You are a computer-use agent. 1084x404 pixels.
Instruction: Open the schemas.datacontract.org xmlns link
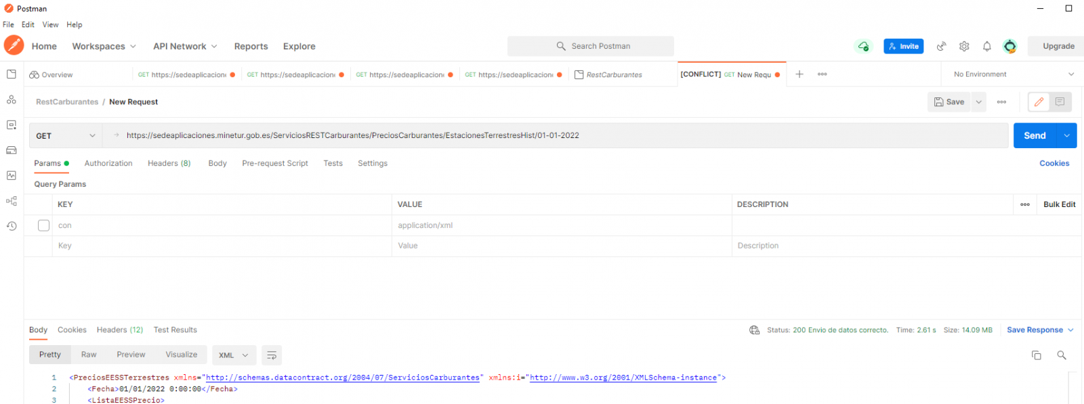(343, 378)
